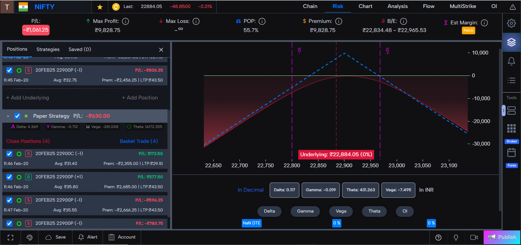Click the video tutorial camera icon
This screenshot has height=245, width=521.
coord(474,237)
